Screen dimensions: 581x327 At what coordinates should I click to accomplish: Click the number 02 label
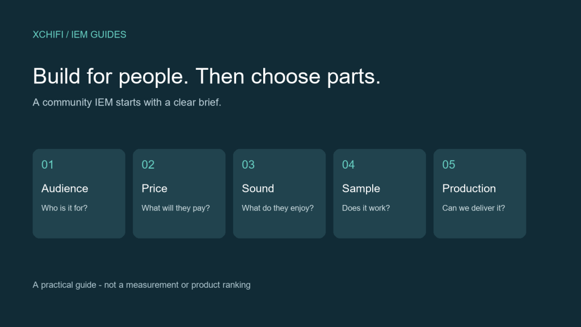(148, 165)
